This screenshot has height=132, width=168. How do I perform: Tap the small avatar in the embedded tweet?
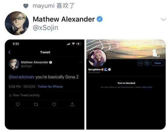click(14, 64)
